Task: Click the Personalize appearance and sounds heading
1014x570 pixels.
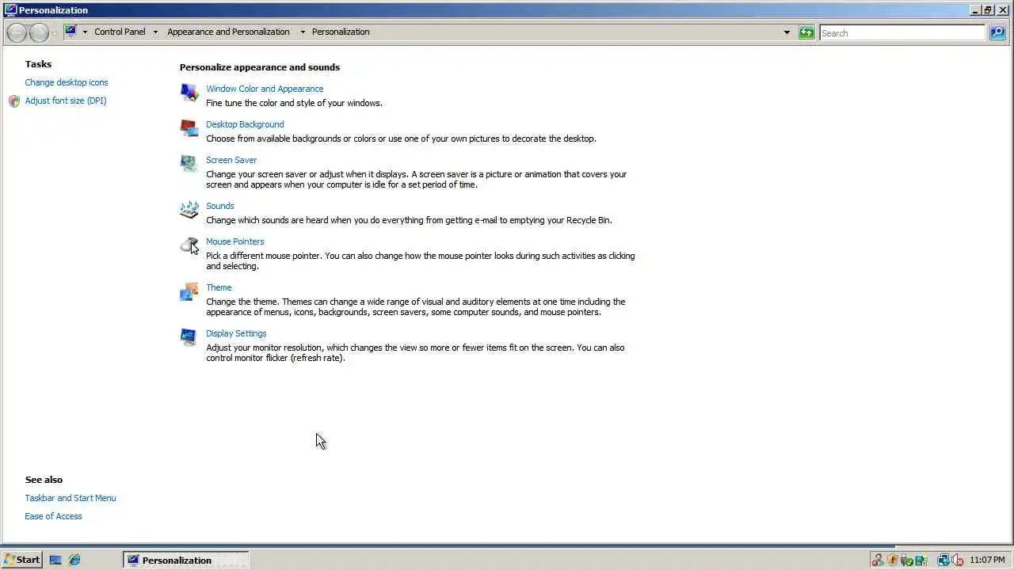Action: click(260, 67)
